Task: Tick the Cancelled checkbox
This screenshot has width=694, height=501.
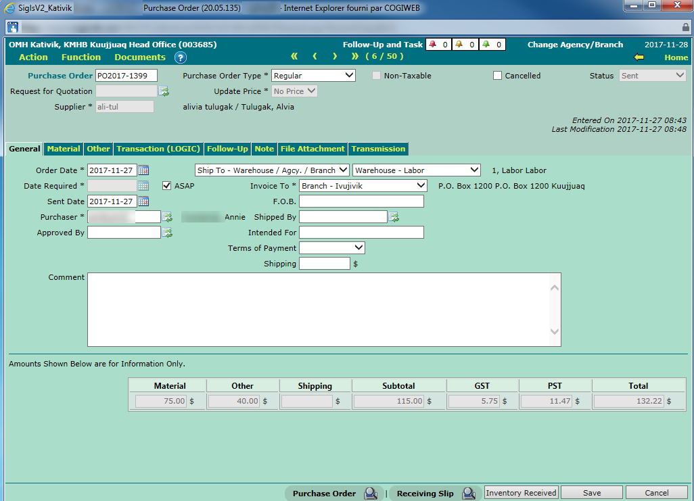Action: coord(498,76)
